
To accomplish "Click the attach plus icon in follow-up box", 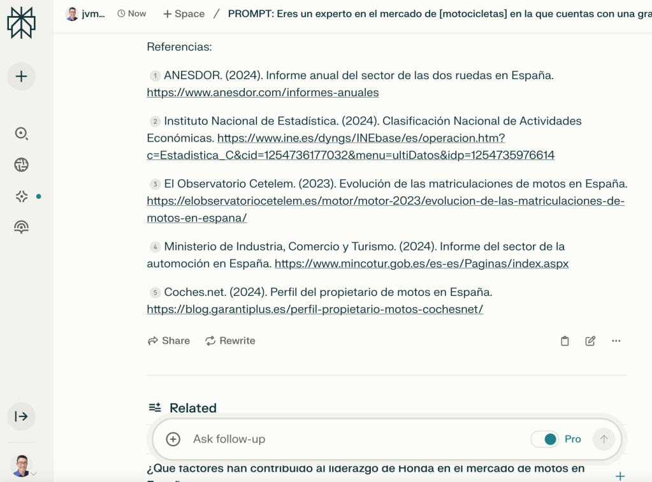I will [x=173, y=439].
